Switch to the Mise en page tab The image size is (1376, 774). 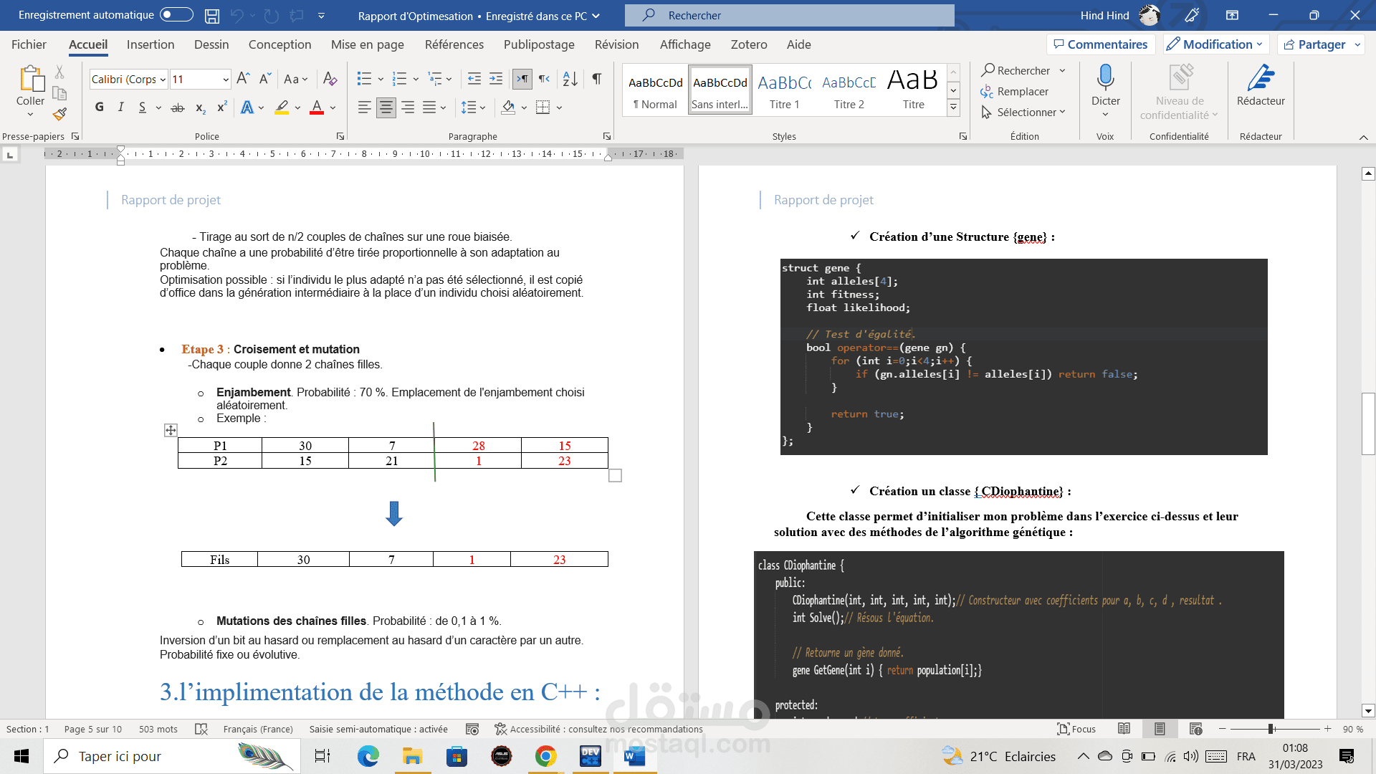coord(367,44)
